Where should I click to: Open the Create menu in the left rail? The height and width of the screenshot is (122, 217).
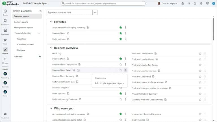pos(5,11)
